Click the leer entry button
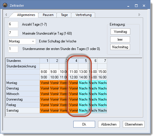 (120, 40)
